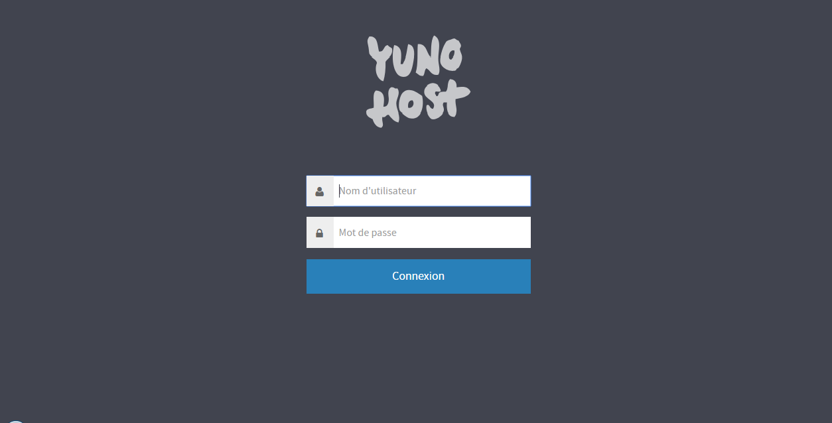Click the gray box holding the lock icon

point(320,232)
